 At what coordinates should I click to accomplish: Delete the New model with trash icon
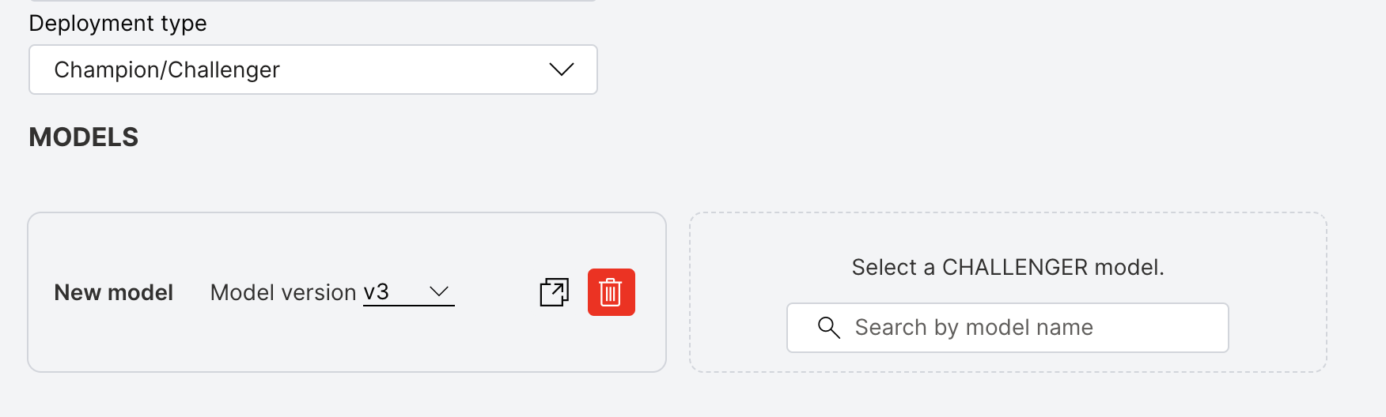(611, 292)
